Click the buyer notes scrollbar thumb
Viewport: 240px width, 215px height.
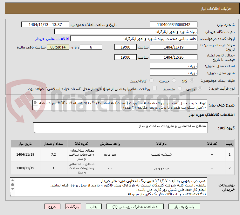12,185
